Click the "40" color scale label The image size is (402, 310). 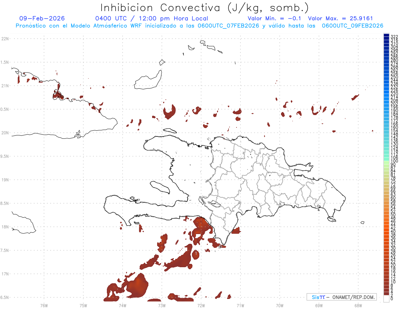[393, 231]
